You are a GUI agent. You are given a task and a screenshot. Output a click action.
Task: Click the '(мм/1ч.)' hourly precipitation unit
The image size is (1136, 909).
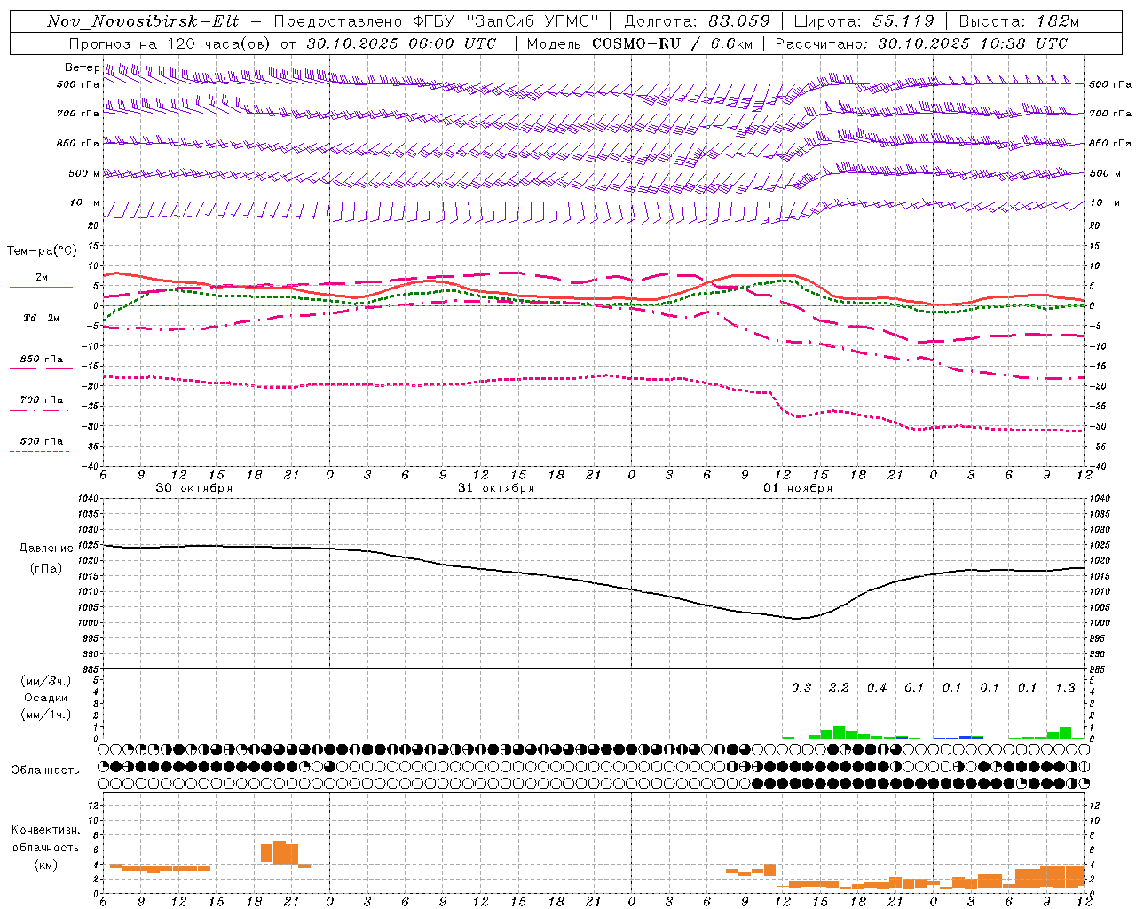[46, 715]
